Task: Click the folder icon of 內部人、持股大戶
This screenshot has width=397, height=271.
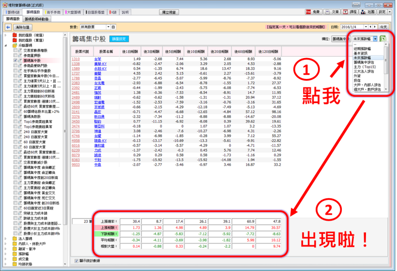Action: tap(15, 244)
